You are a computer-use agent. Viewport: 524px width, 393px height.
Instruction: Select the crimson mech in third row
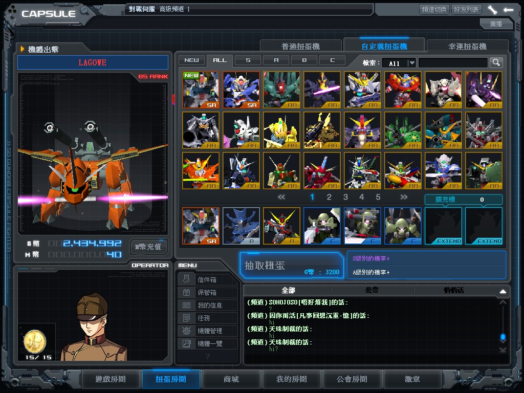click(322, 171)
